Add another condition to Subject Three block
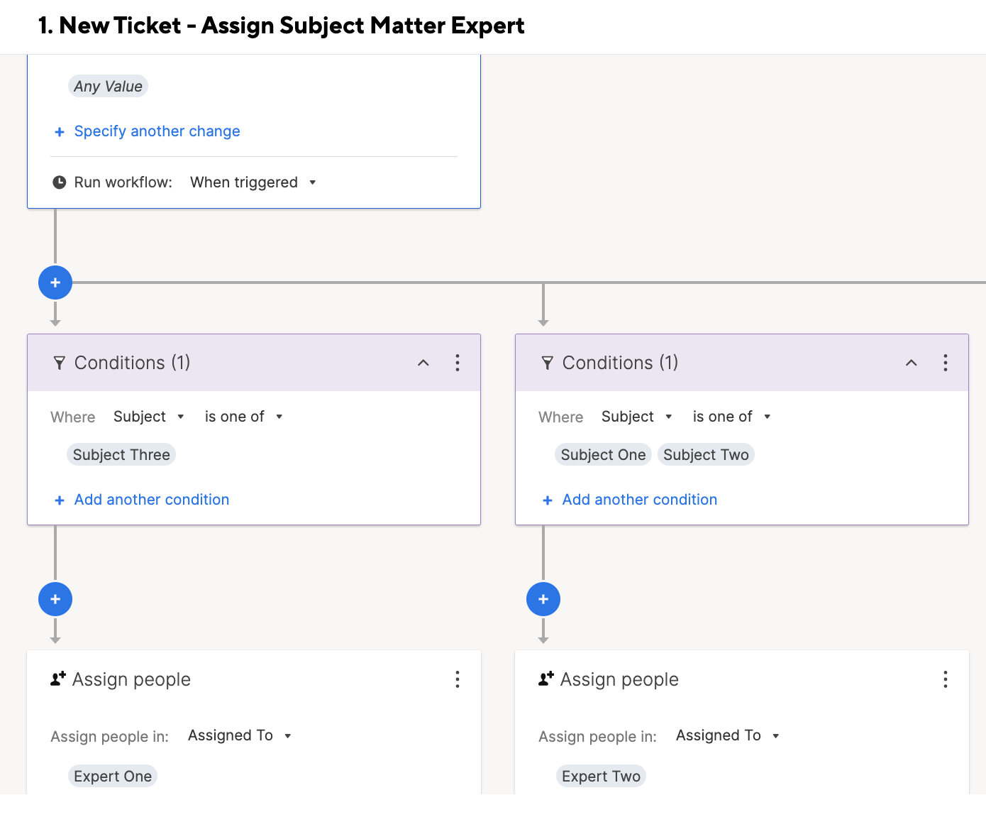Screen dimensions: 986x822 [x=151, y=500]
